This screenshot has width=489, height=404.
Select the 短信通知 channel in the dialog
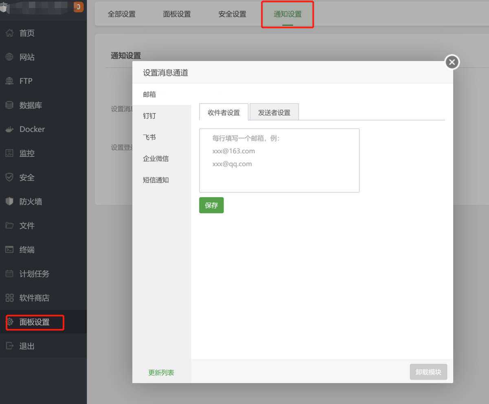pyautogui.click(x=161, y=180)
